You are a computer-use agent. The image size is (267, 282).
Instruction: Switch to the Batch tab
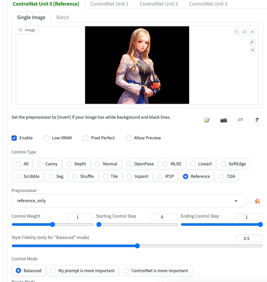tap(62, 17)
